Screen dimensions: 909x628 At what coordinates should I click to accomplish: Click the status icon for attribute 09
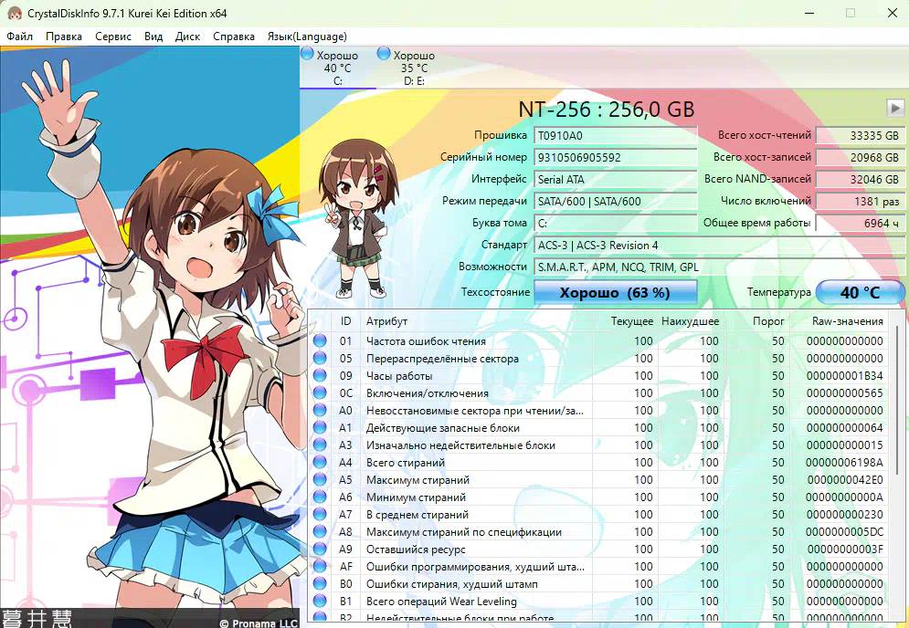pyautogui.click(x=320, y=375)
